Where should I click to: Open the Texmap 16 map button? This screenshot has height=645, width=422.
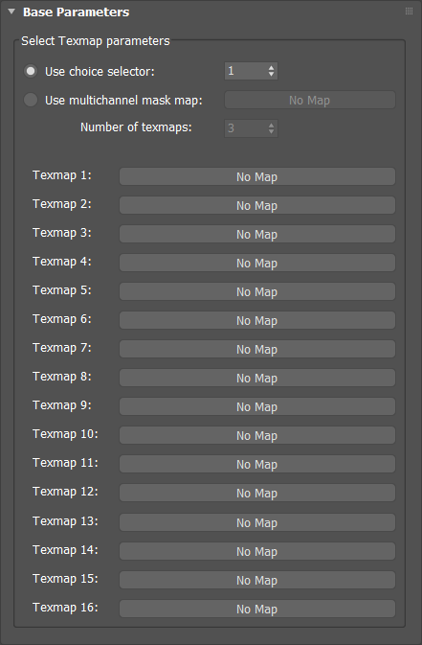[257, 609]
